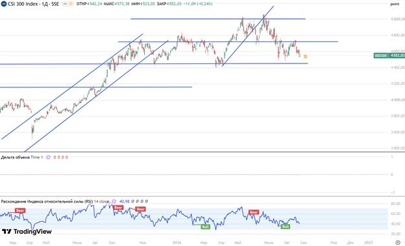Click the TradingView logo
The image size is (405, 246).
(27, 232)
